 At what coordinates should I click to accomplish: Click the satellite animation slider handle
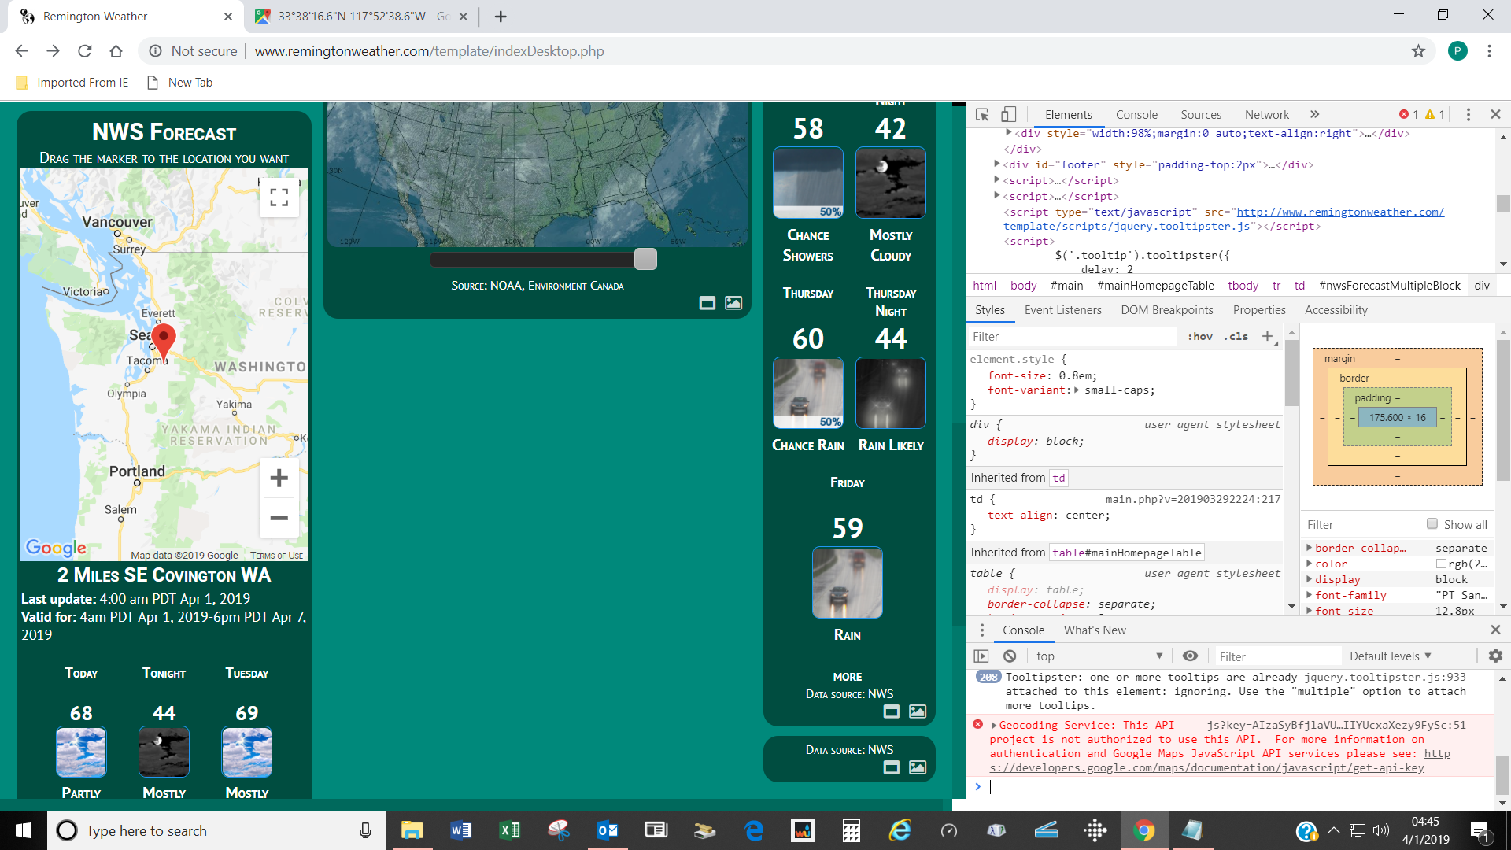tap(645, 259)
